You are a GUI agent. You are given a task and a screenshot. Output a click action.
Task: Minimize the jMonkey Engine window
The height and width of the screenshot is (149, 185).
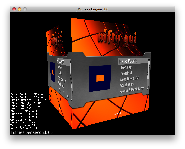[20, 9]
